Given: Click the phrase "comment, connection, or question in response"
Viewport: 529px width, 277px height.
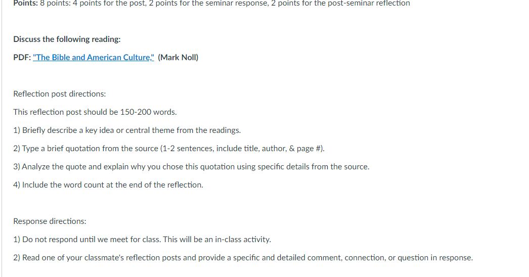Looking at the screenshot, I should pos(390,258).
